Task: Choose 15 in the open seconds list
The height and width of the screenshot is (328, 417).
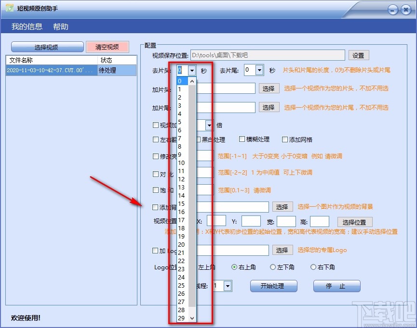Action: [x=181, y=203]
